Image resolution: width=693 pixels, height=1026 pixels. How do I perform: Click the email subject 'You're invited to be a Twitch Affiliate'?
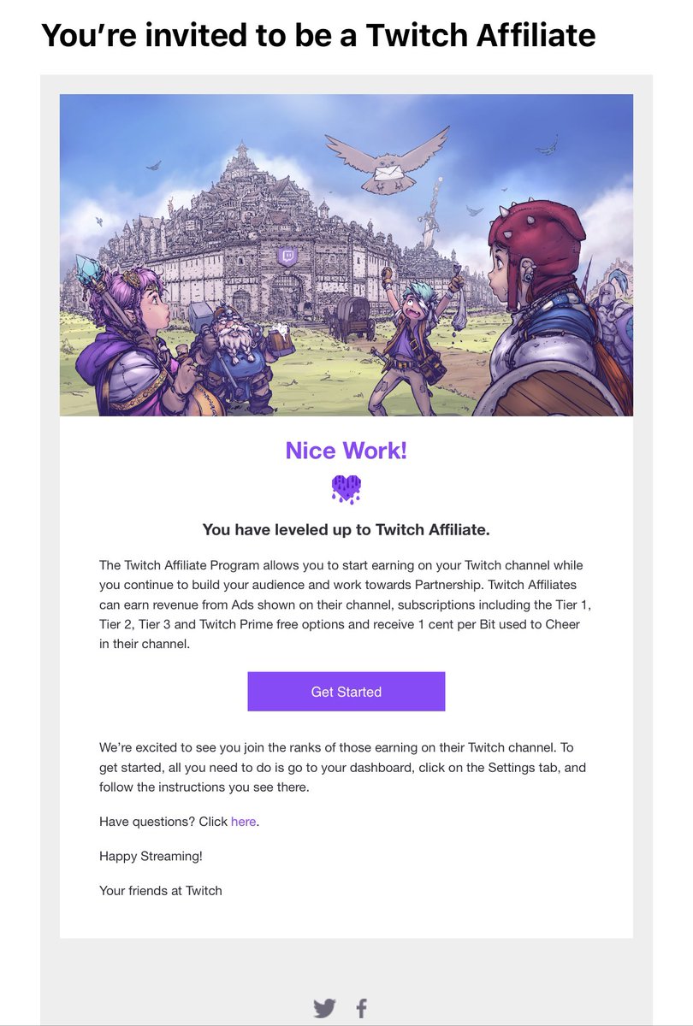pyautogui.click(x=318, y=35)
